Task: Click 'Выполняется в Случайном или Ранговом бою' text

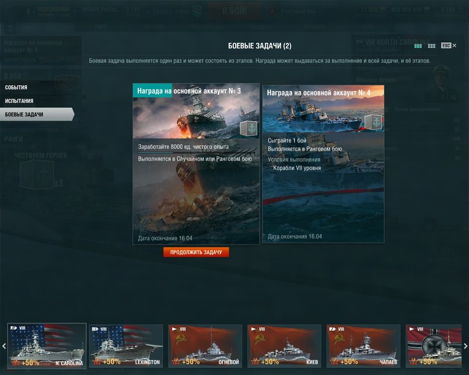Action: [195, 159]
